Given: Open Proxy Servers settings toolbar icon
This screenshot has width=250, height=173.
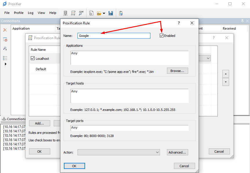Looking at the screenshot, I should pos(66,13).
